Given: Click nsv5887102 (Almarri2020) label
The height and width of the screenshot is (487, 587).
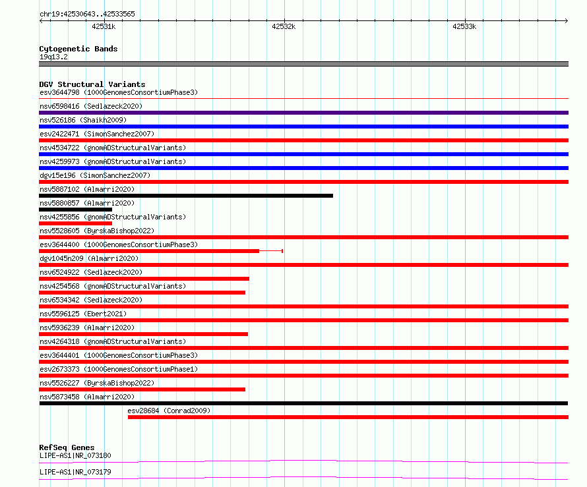Looking at the screenshot, I should pos(87,189).
